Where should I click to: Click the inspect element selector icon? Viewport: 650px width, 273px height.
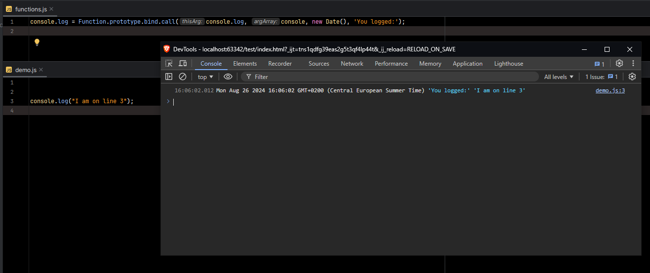169,64
